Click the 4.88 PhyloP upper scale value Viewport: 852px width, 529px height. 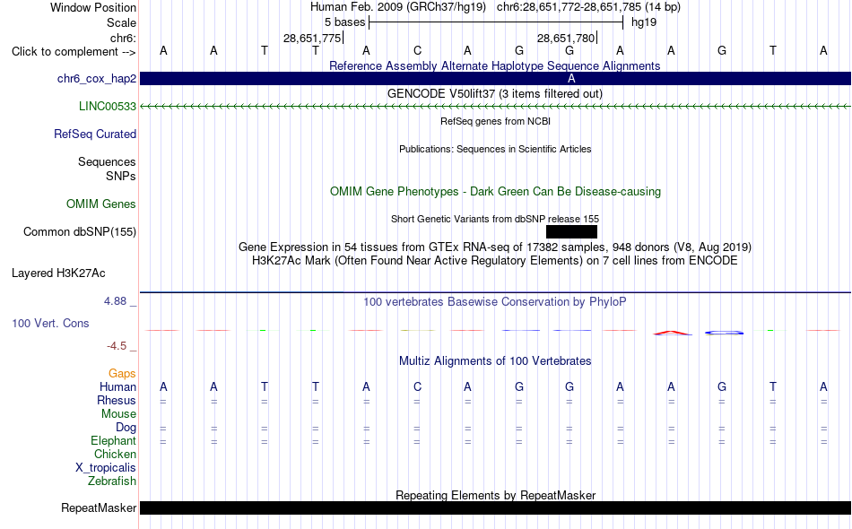click(115, 301)
